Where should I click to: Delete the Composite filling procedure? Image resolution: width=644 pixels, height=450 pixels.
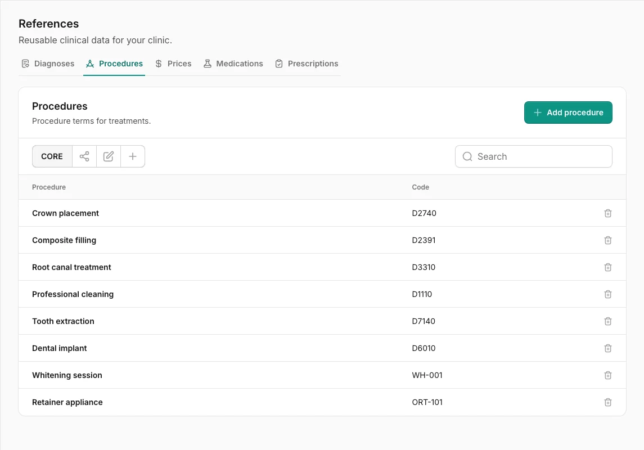[608, 240]
